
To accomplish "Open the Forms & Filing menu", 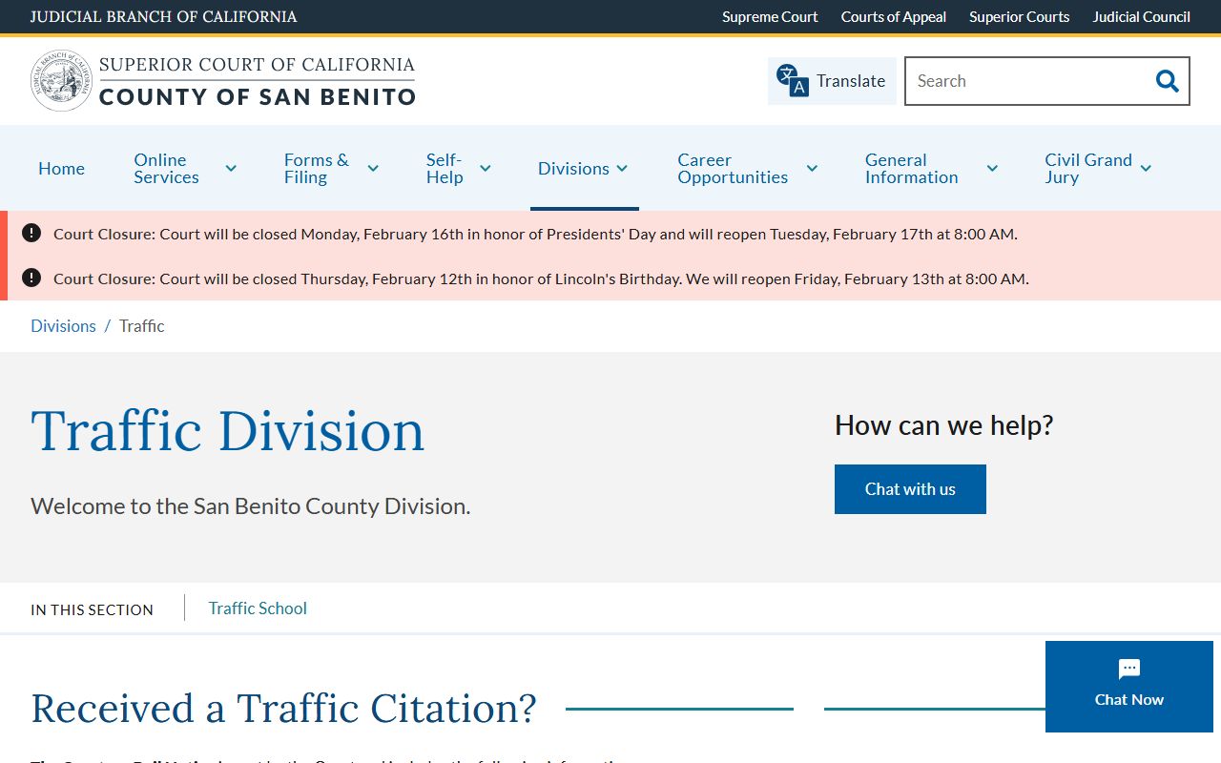I will [316, 169].
